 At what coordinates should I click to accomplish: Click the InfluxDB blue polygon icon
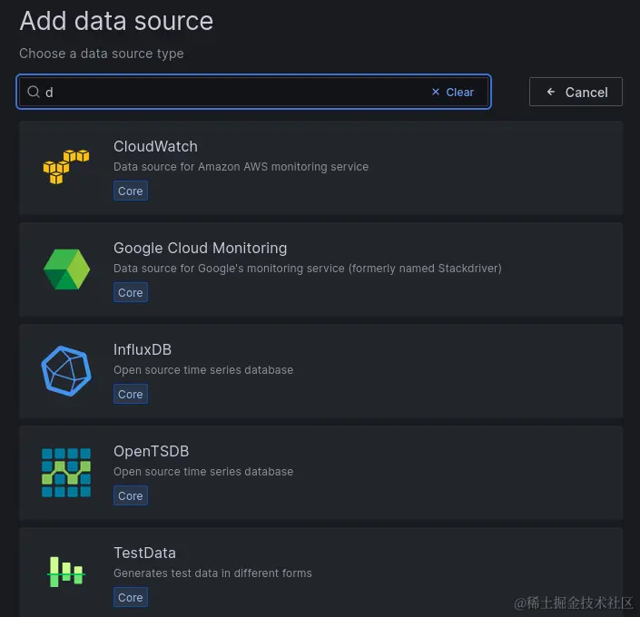click(x=66, y=371)
